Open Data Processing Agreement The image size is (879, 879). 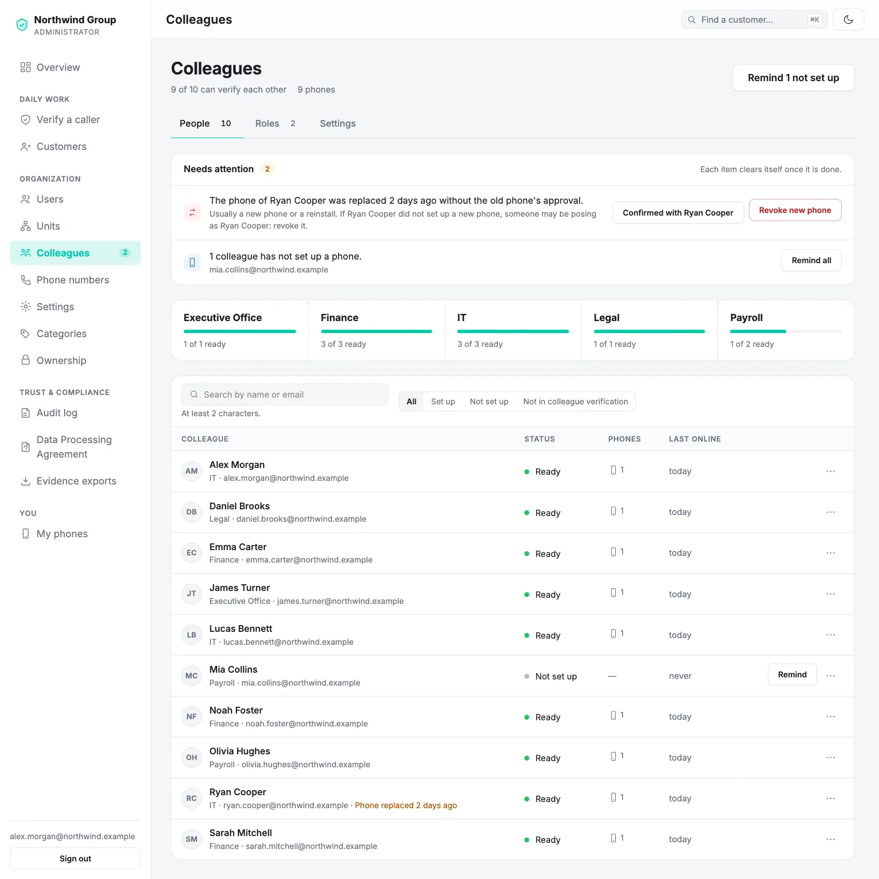click(75, 447)
